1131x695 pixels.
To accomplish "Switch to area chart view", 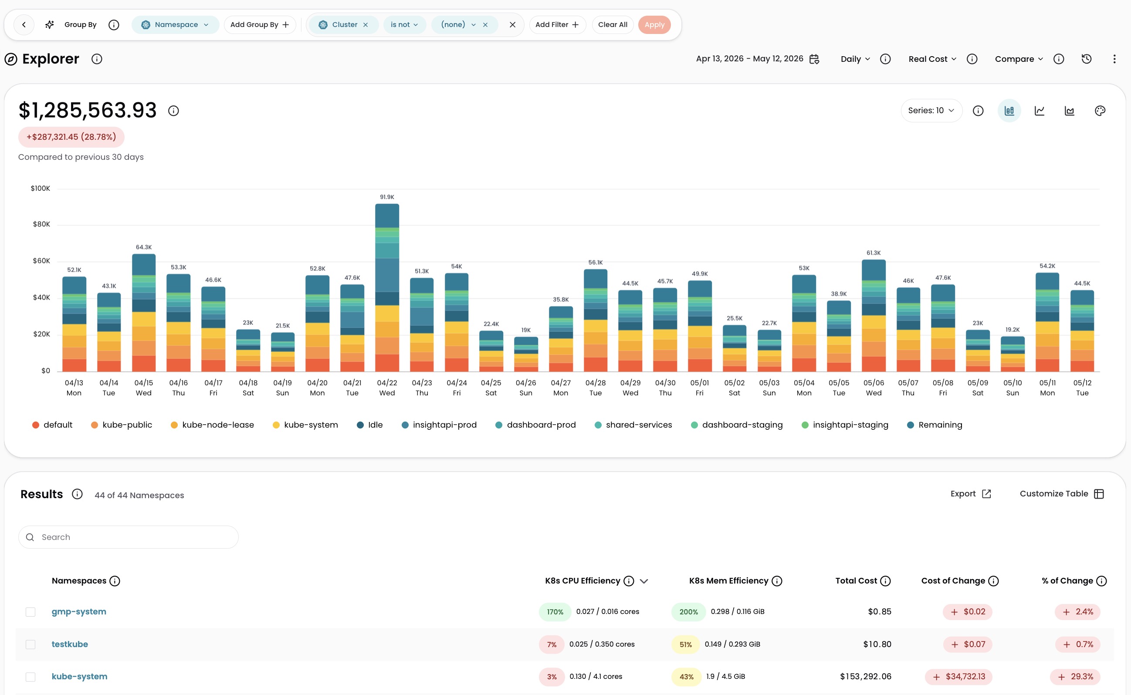I will coord(1070,111).
